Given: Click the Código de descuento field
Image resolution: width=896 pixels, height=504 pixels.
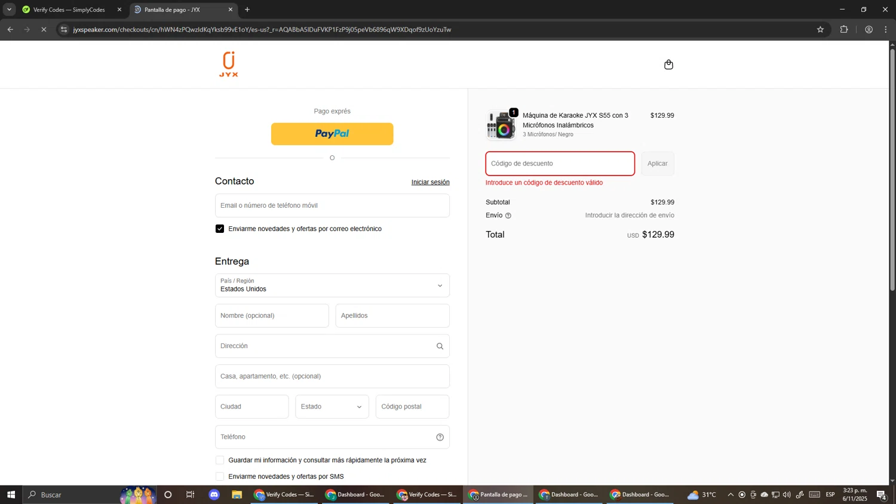Looking at the screenshot, I should click(560, 164).
